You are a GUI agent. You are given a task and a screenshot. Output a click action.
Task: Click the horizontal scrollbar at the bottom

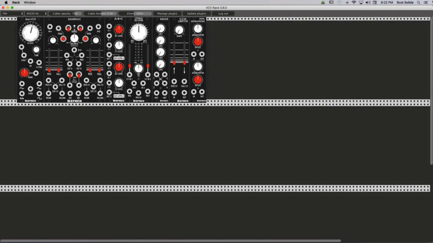point(170,241)
